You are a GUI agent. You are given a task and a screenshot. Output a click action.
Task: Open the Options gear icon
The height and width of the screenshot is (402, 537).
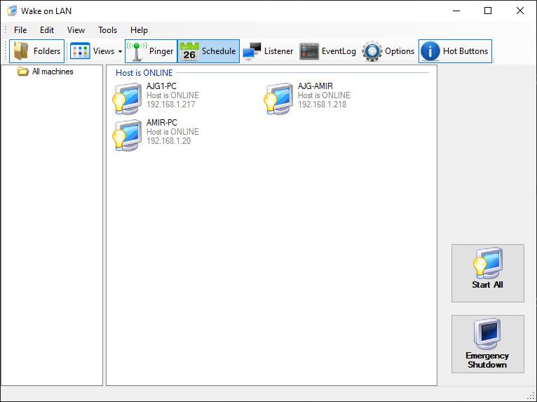[372, 51]
